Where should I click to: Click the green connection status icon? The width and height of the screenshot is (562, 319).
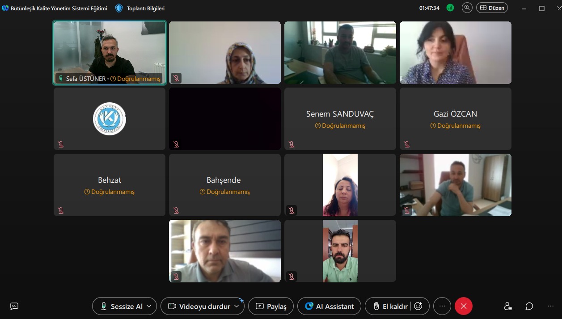(450, 8)
